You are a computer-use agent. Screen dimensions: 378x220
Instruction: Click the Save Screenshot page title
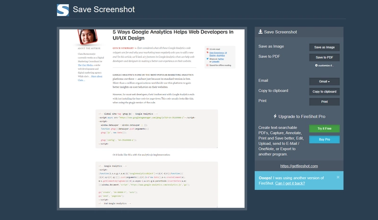click(x=103, y=9)
